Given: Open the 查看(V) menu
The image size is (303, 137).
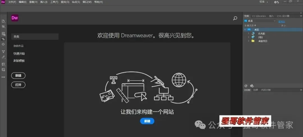Looking at the screenshot, I should 33,2.
